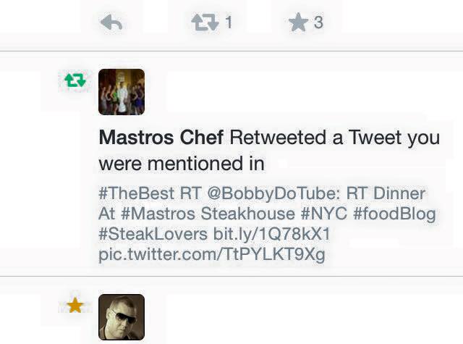Tap the gray favorite star icon

[x=298, y=22]
